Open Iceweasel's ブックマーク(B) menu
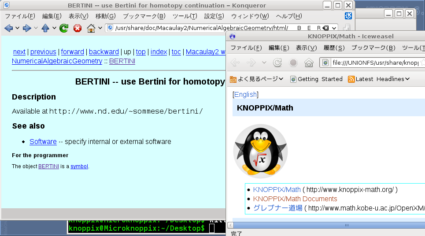 coord(373,48)
